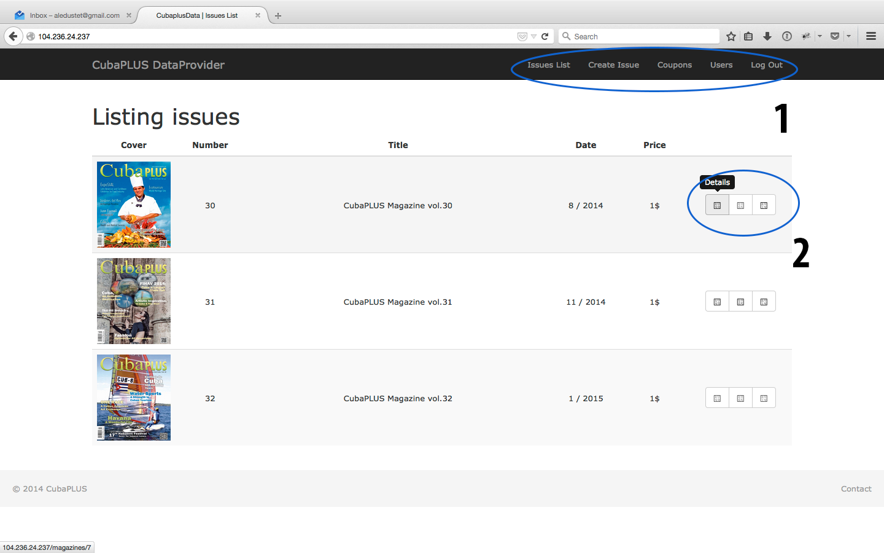Click the Contact link in the footer
Image resolution: width=884 pixels, height=553 pixels.
pos(856,488)
